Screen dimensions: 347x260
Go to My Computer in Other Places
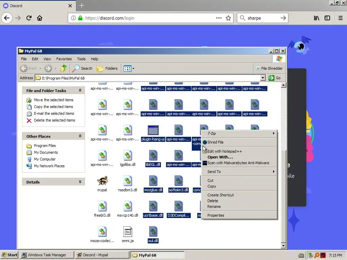tap(44, 159)
